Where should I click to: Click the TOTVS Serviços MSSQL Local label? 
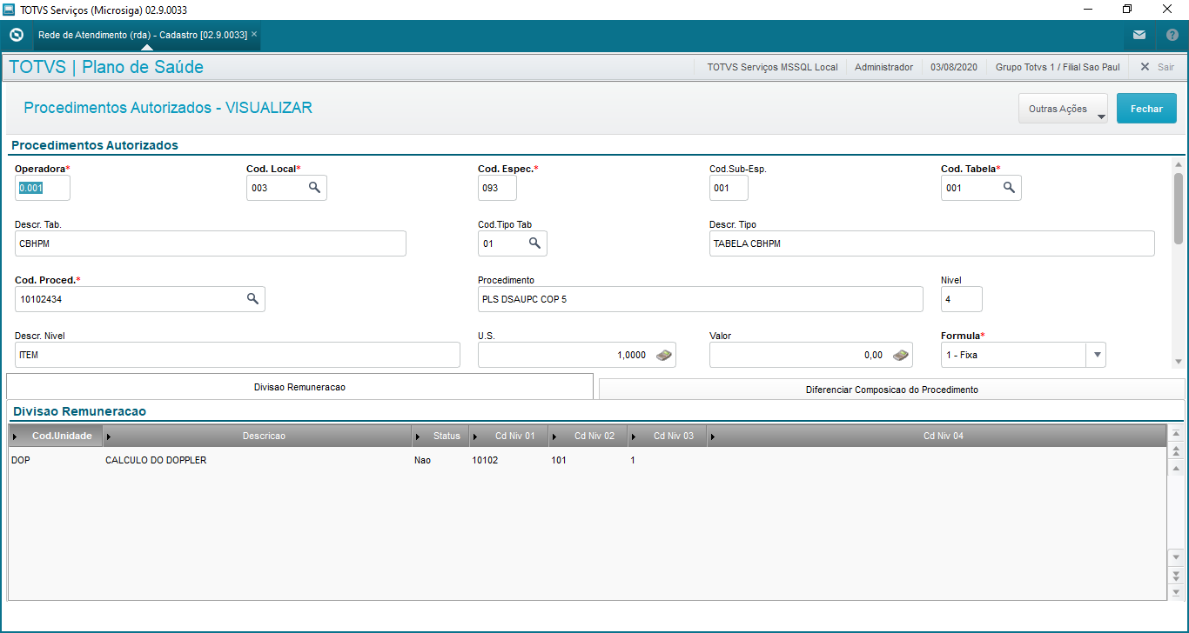(x=773, y=67)
